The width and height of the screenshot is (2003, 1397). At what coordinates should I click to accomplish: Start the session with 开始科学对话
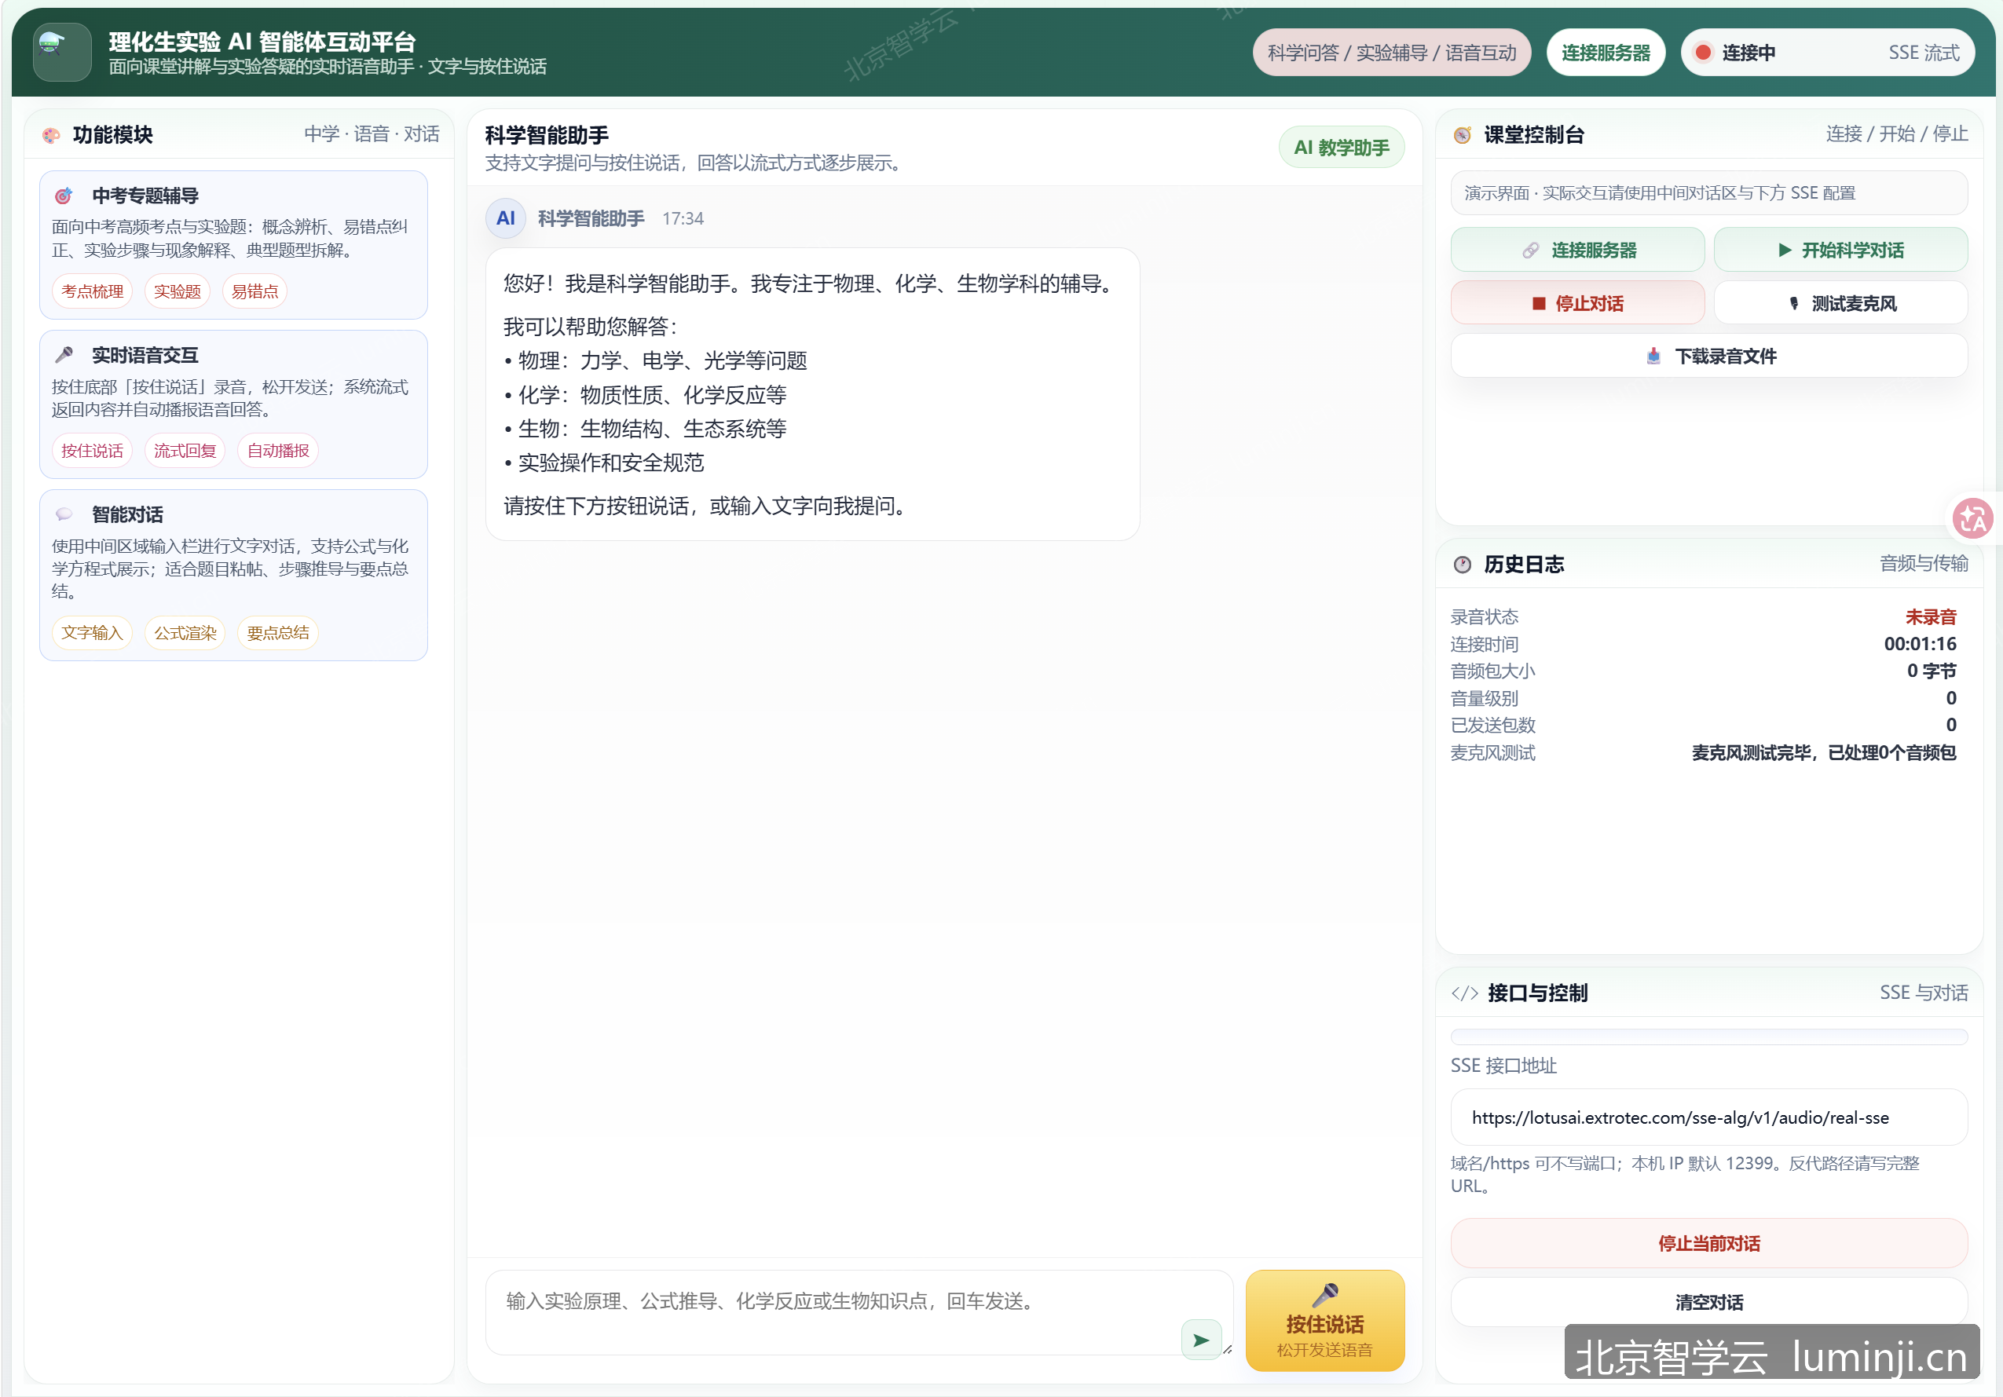[1840, 251]
